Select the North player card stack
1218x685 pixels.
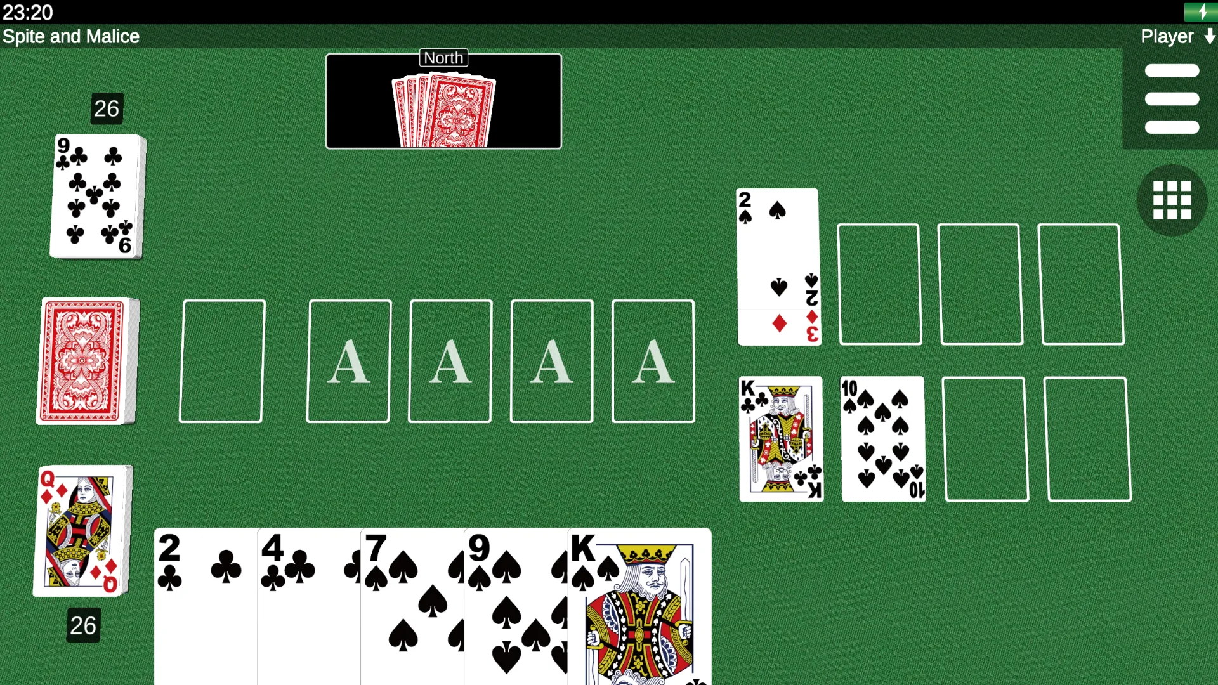click(x=443, y=100)
